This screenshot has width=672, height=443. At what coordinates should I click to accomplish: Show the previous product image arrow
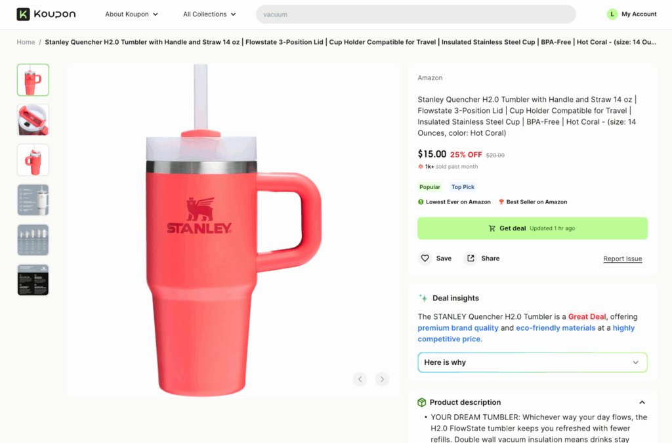click(360, 379)
